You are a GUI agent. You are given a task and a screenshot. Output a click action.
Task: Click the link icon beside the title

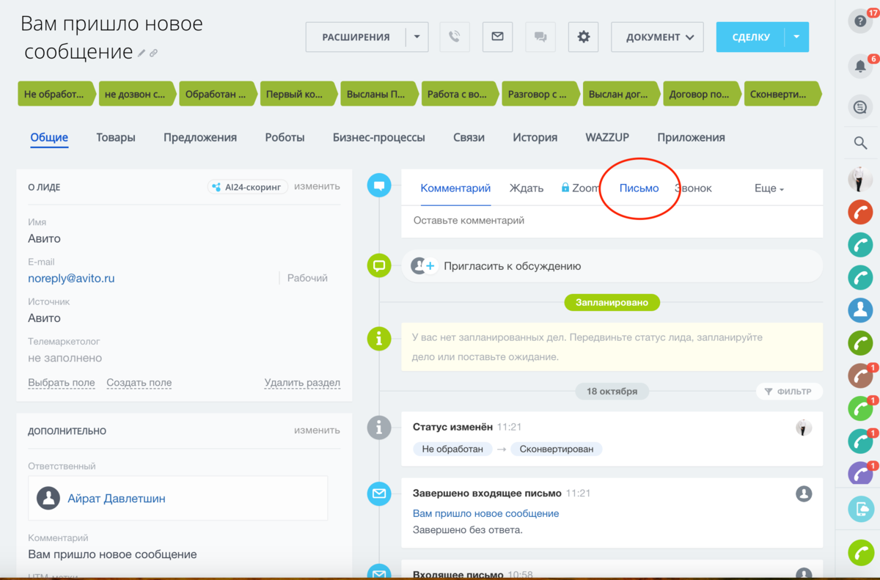[x=153, y=54]
